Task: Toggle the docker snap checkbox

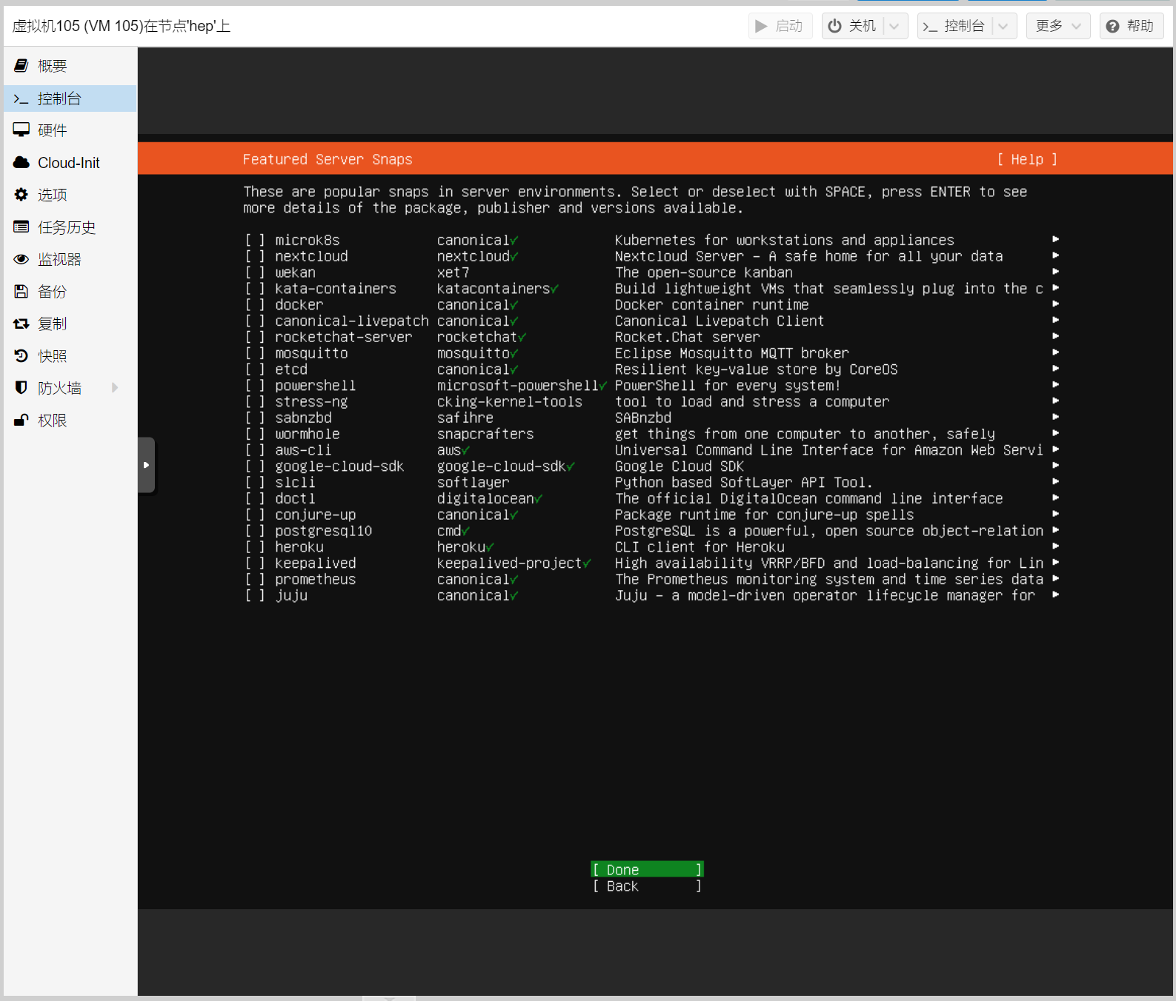Action: click(255, 305)
